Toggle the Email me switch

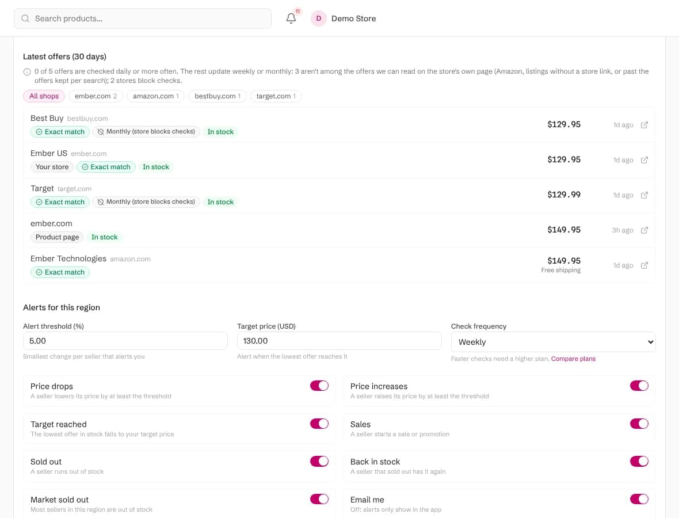pyautogui.click(x=639, y=499)
